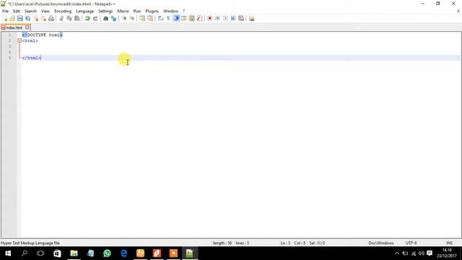Image resolution: width=462 pixels, height=260 pixels.
Task: Click the Close All toolbar icon
Action: 43,19
